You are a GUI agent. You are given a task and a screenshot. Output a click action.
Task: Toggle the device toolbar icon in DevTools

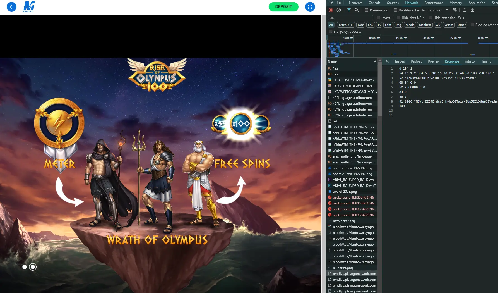coord(339,3)
